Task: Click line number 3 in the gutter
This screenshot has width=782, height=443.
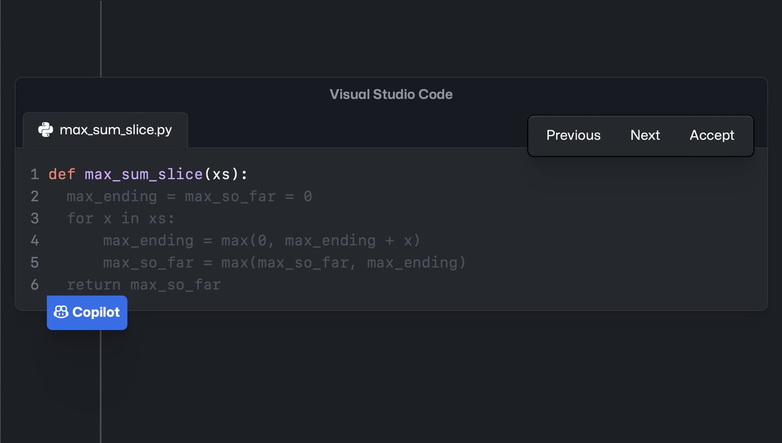Action: (x=35, y=219)
